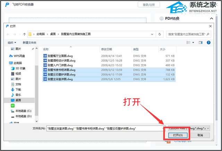Open 图片 under 此电脑 in sidebar
Screen dimensions: 222x151
pos(16,79)
